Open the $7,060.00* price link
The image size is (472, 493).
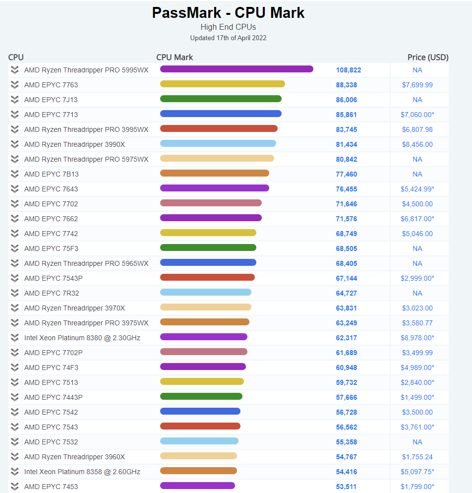pyautogui.click(x=417, y=115)
